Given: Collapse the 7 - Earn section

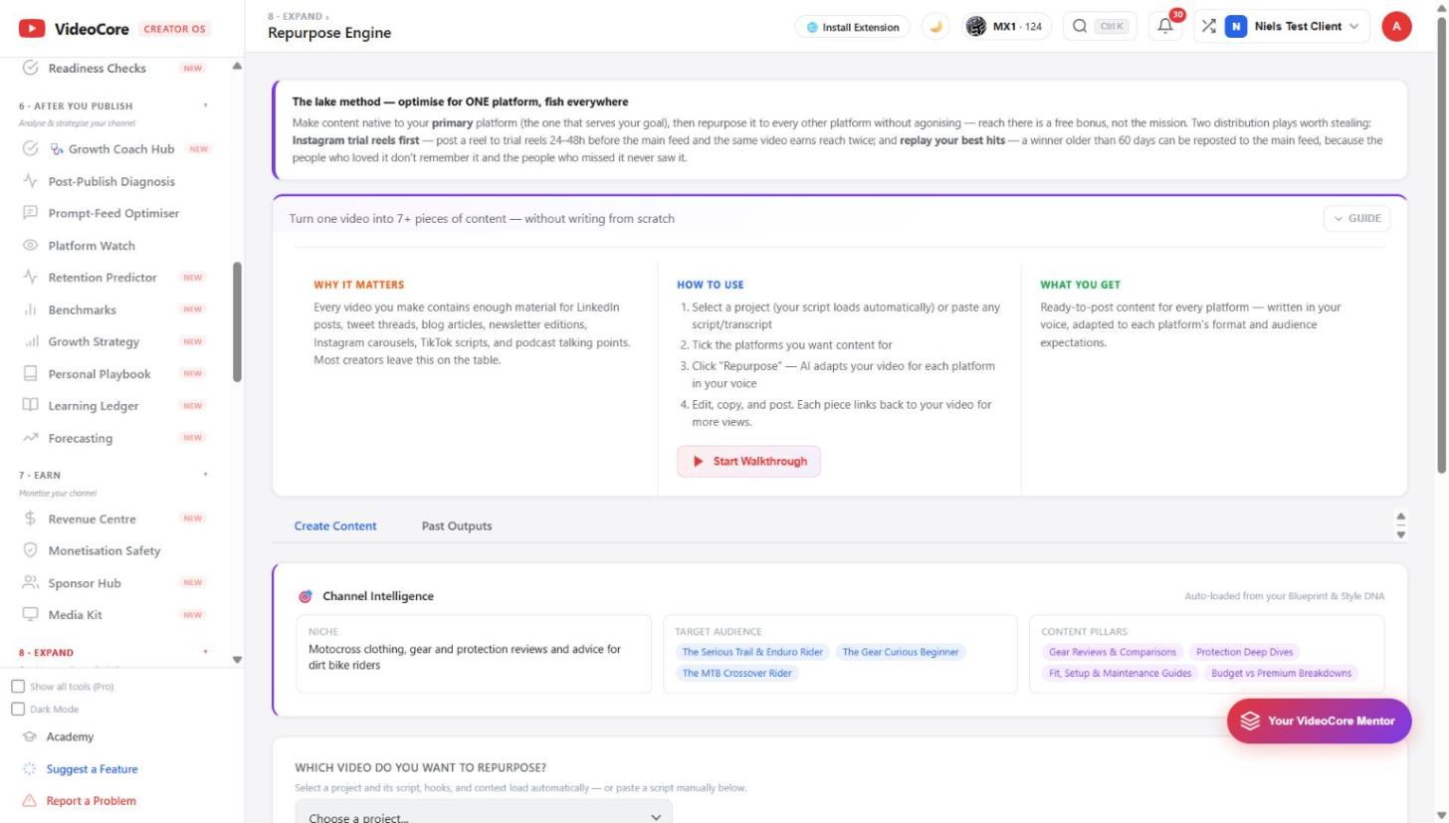Looking at the screenshot, I should pos(206,475).
